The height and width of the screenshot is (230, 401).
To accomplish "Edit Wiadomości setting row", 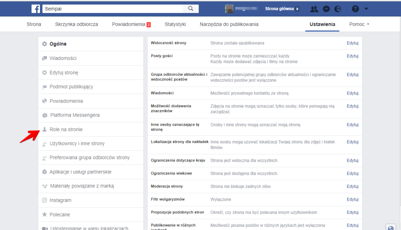I will (x=352, y=93).
